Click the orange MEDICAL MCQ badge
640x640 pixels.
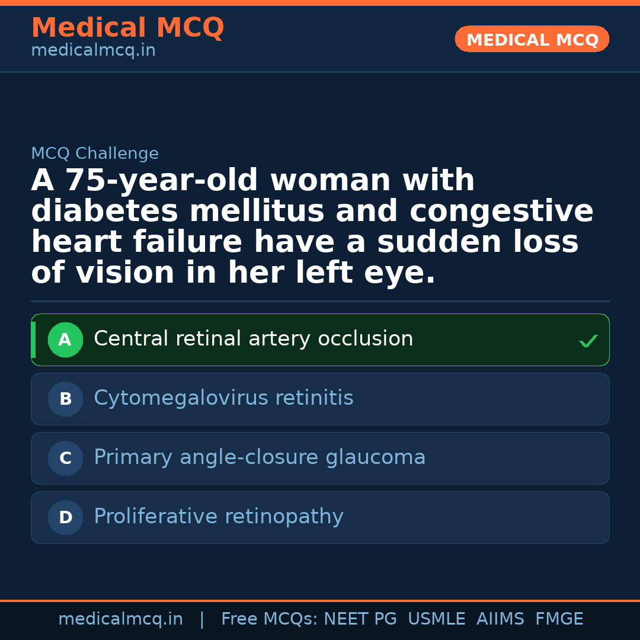click(532, 40)
